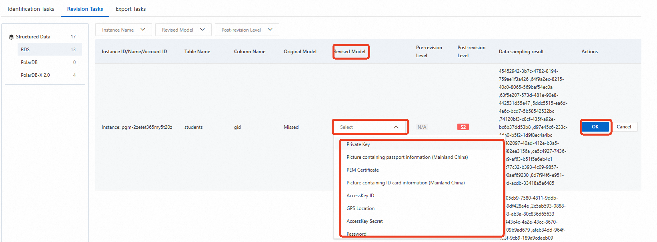Click the Structured Data stack icon
Viewport: 657px width, 242px height.
(11, 37)
